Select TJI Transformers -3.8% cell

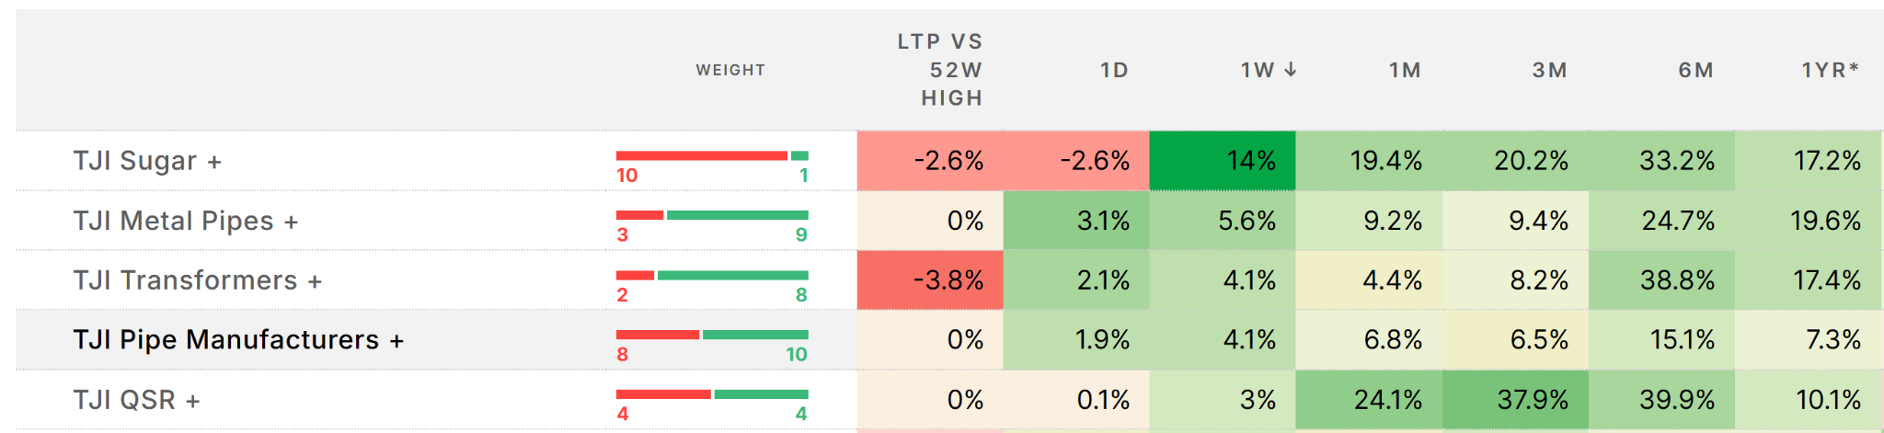click(x=930, y=280)
